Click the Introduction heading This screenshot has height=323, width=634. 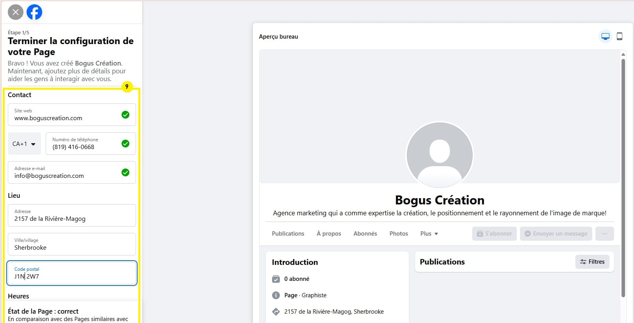pos(295,262)
